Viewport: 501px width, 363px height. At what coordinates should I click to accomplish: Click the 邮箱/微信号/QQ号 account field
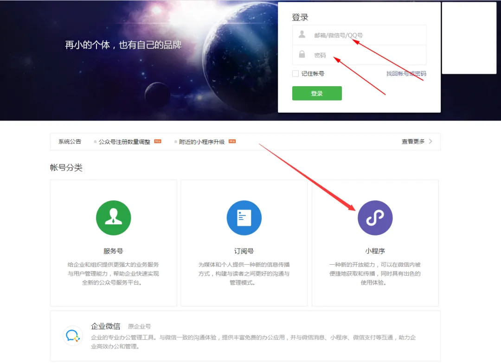click(359, 35)
